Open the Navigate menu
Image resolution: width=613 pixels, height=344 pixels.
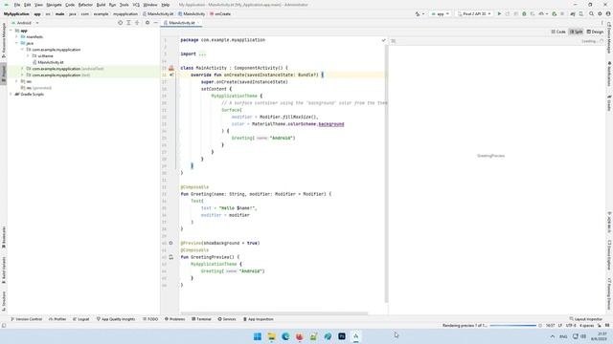54,5
